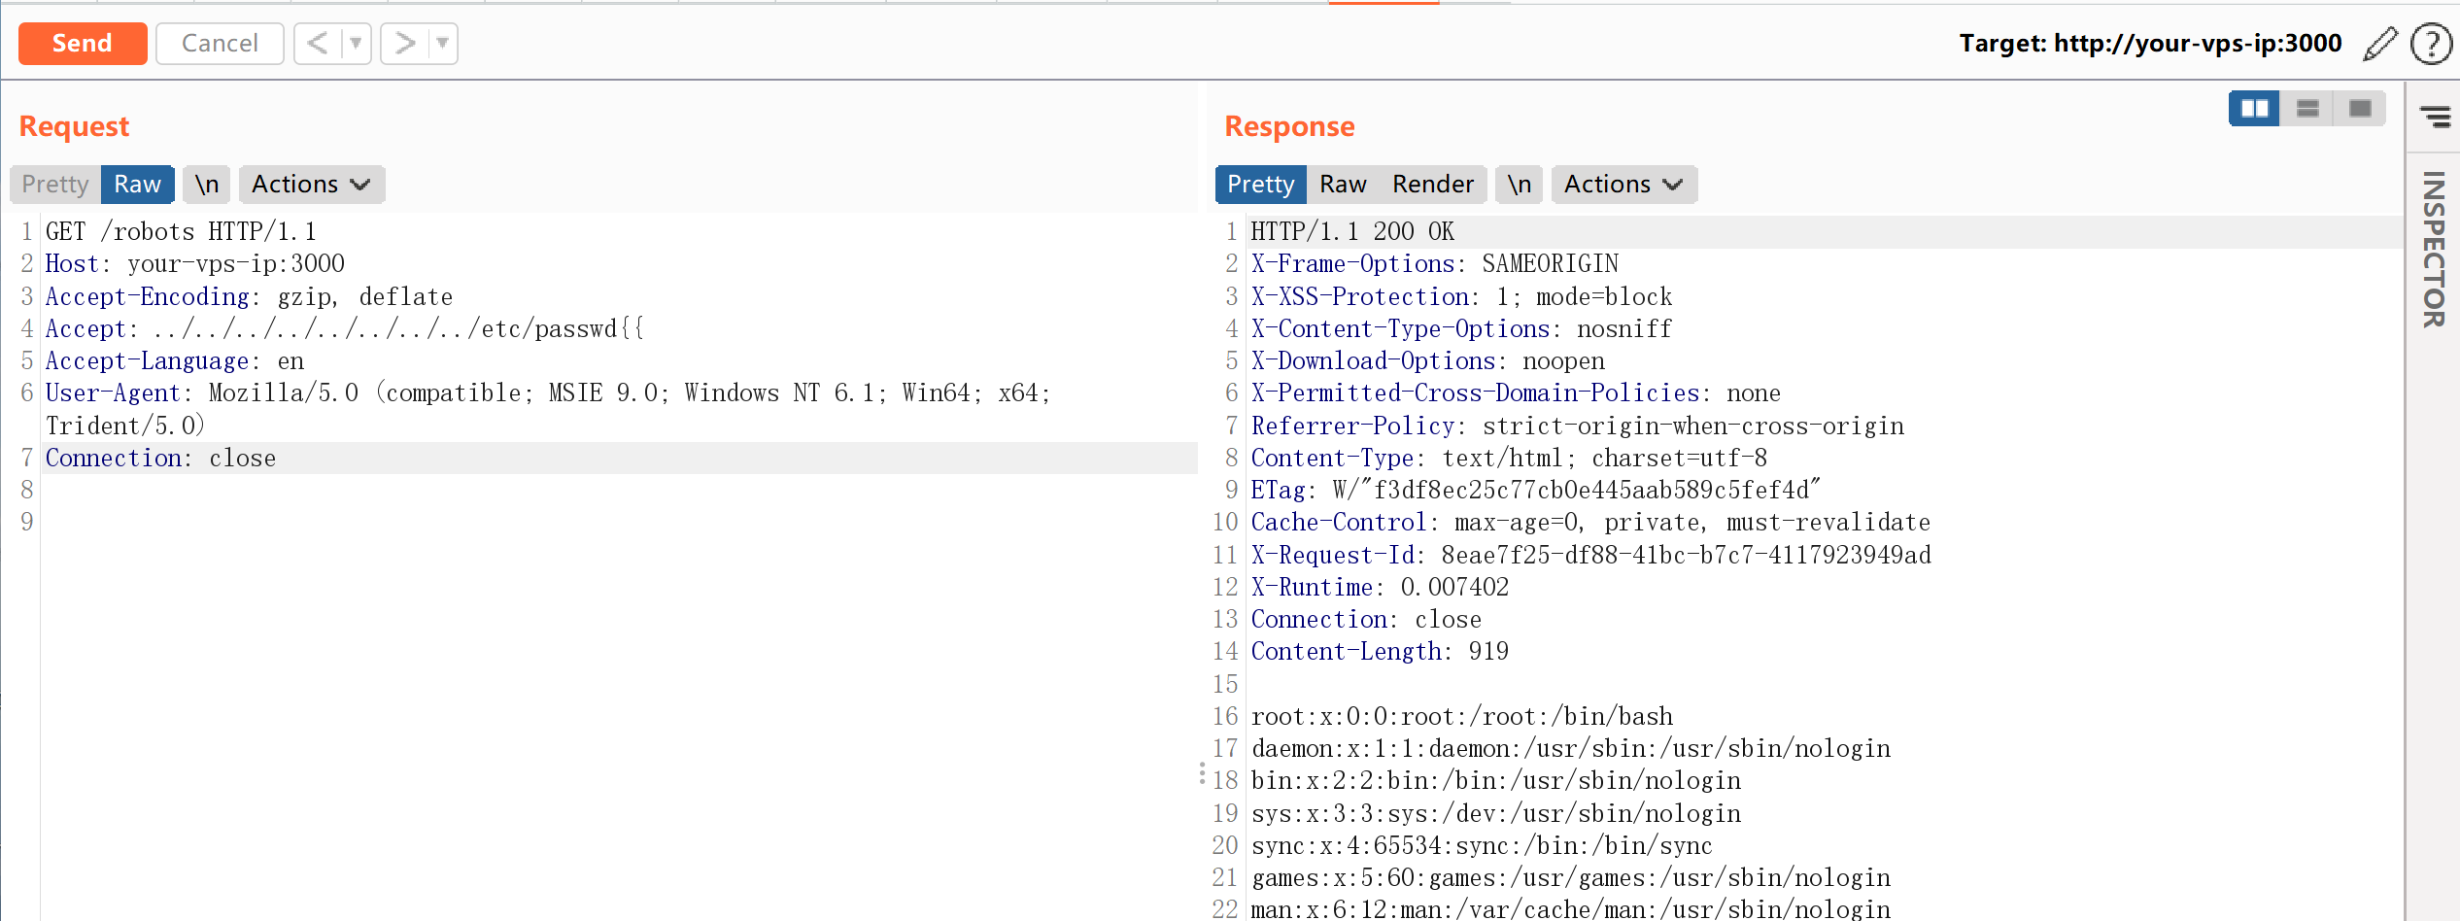2460x921 pixels.
Task: Switch request view to Pretty
Action: pos(53,184)
